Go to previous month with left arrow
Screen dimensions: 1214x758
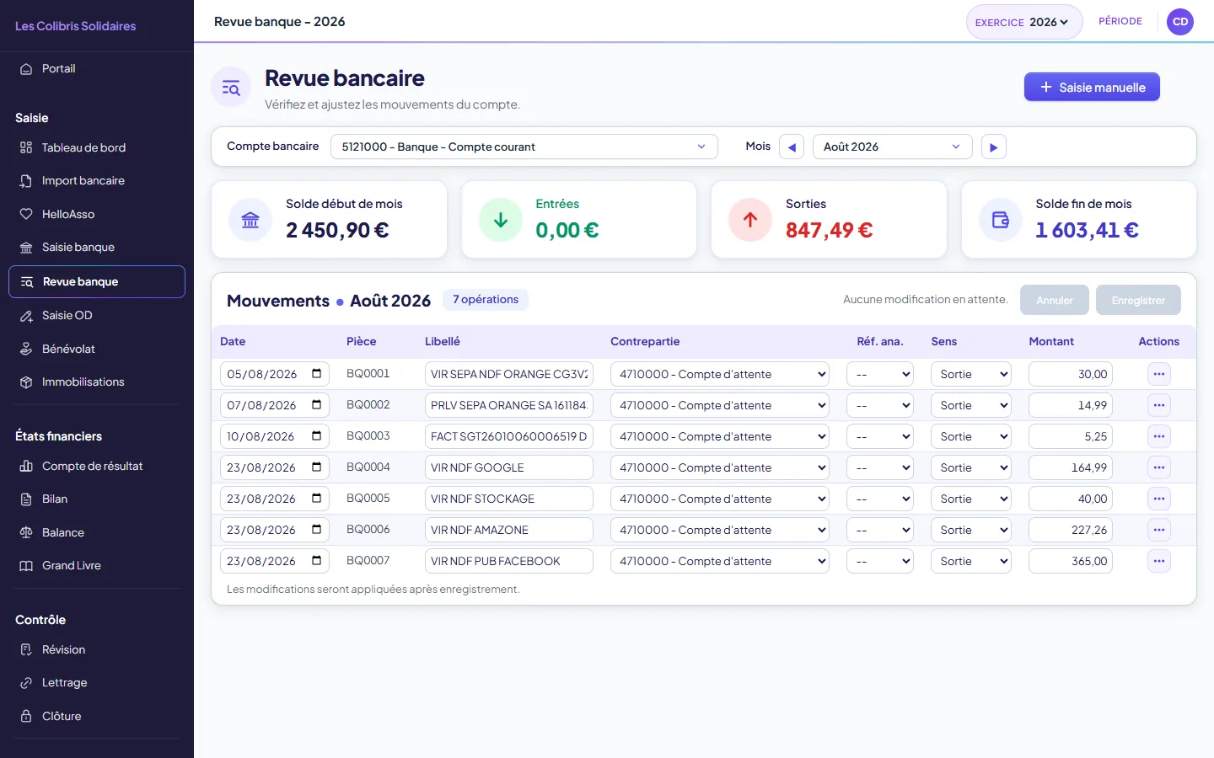tap(792, 147)
